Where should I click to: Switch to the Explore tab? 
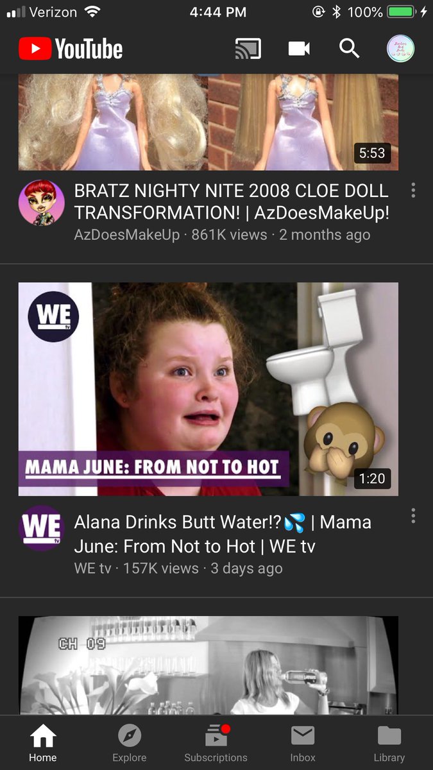[x=130, y=743]
